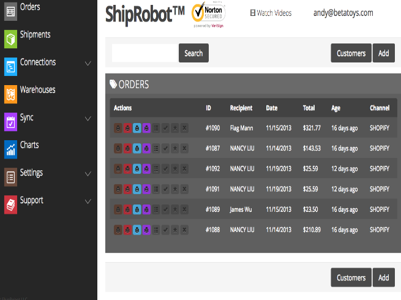The width and height of the screenshot is (401, 300).
Task: Open Warehouses from the sidebar
Action: pos(37,90)
